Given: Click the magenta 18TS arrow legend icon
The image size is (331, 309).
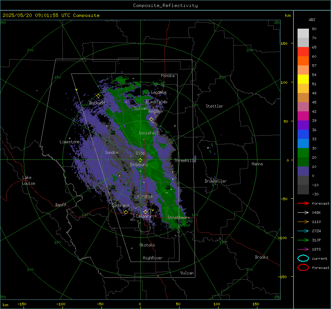Looking at the screenshot, I should pyautogui.click(x=303, y=249).
